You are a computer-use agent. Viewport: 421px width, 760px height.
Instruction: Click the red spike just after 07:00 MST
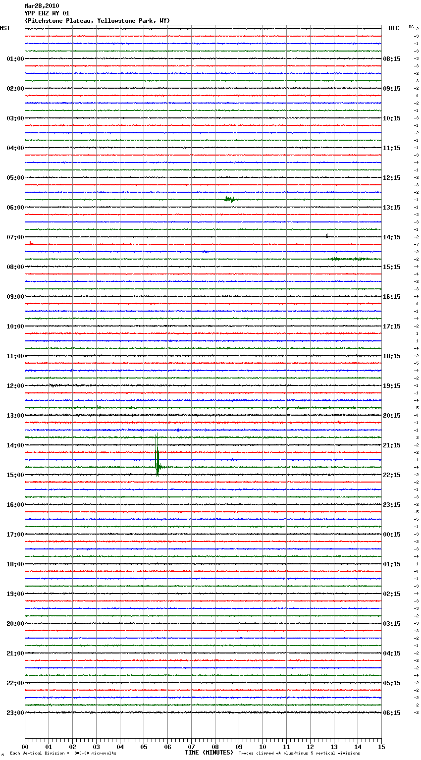(x=31, y=243)
